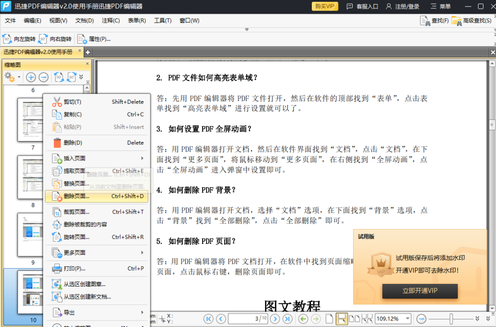Open the 编辑(E) menu
The height and width of the screenshot is (327, 496).
coord(32,21)
